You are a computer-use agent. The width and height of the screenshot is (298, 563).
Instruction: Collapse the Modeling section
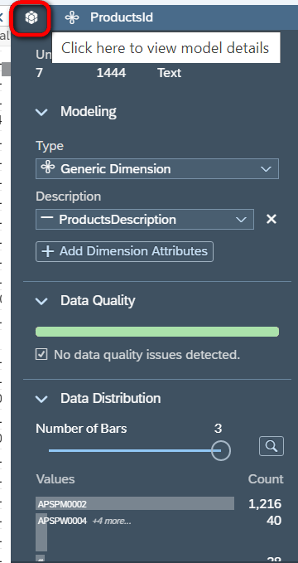click(x=42, y=112)
